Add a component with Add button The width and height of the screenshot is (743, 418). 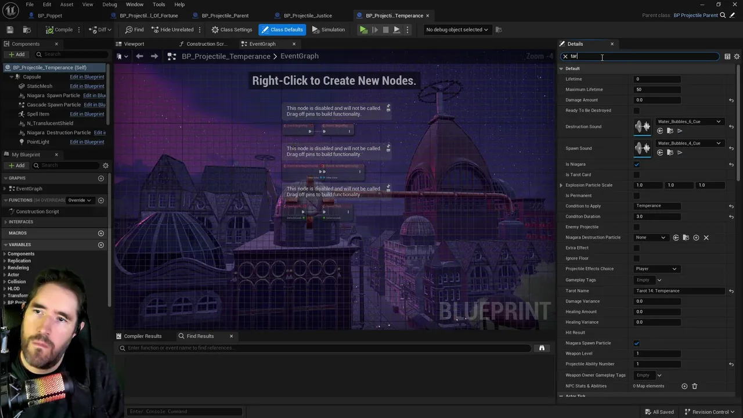(x=16, y=55)
